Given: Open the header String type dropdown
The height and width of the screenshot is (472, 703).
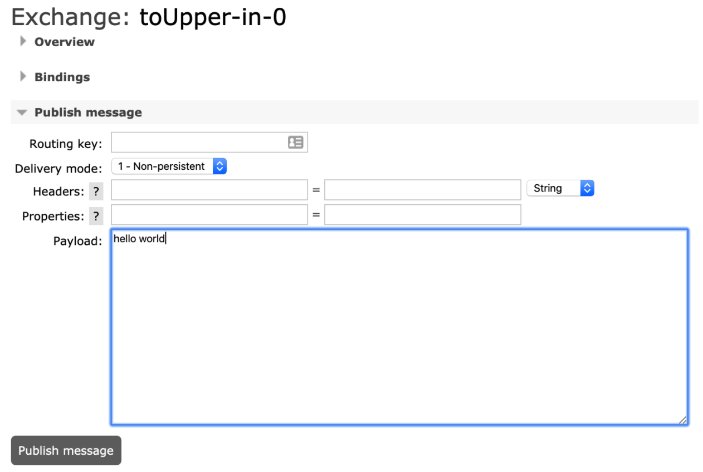Looking at the screenshot, I should coord(560,188).
